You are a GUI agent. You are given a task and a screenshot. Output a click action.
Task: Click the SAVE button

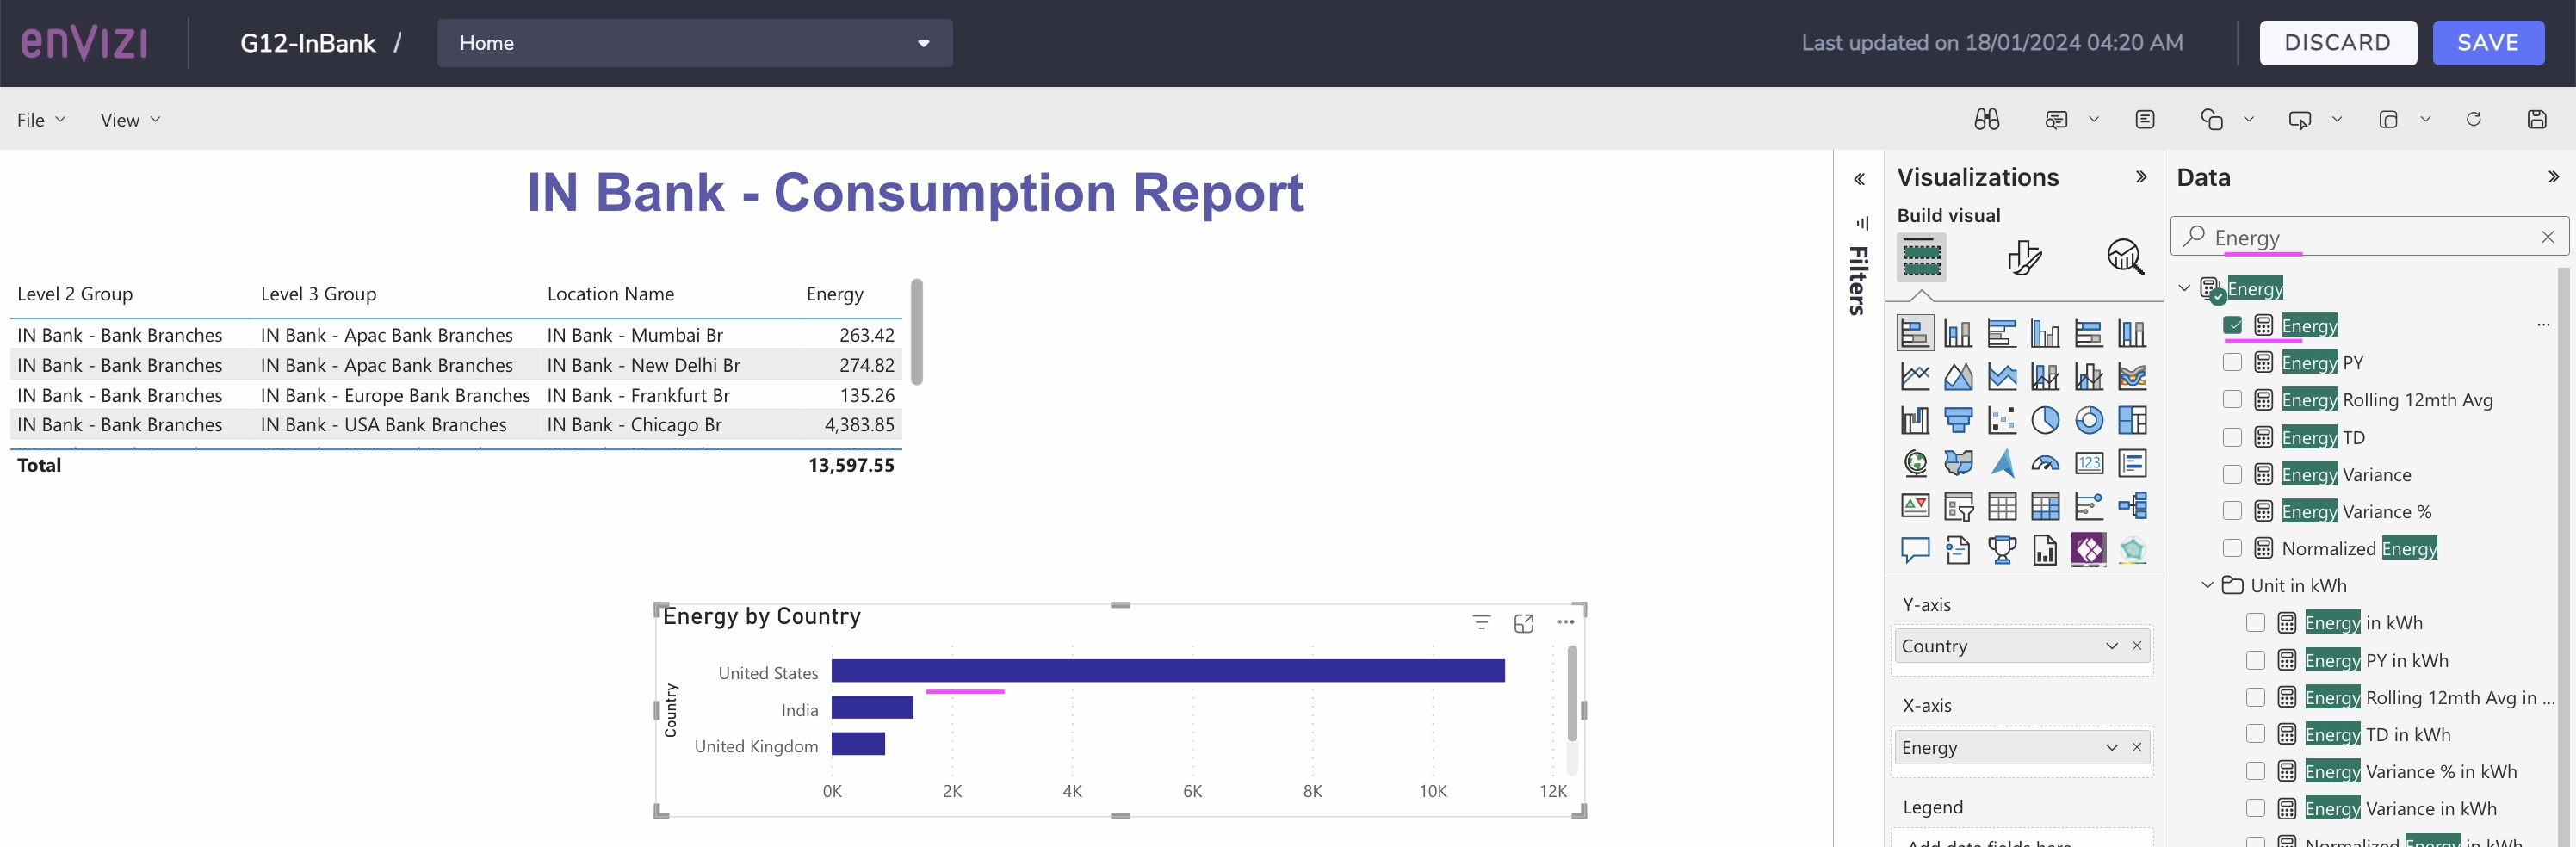pos(2488,42)
